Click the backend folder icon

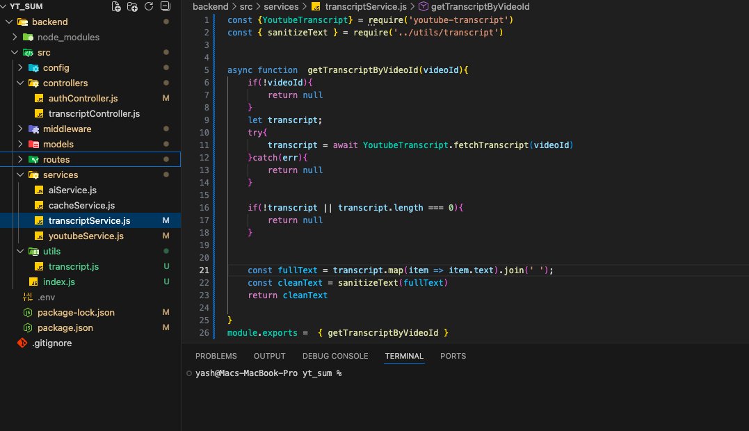coord(22,22)
